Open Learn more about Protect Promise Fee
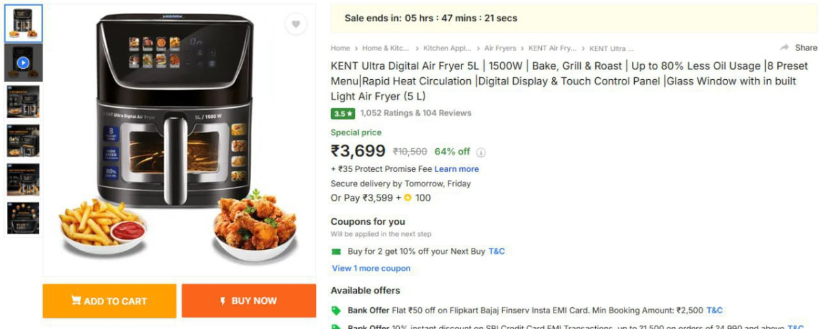 click(x=457, y=169)
